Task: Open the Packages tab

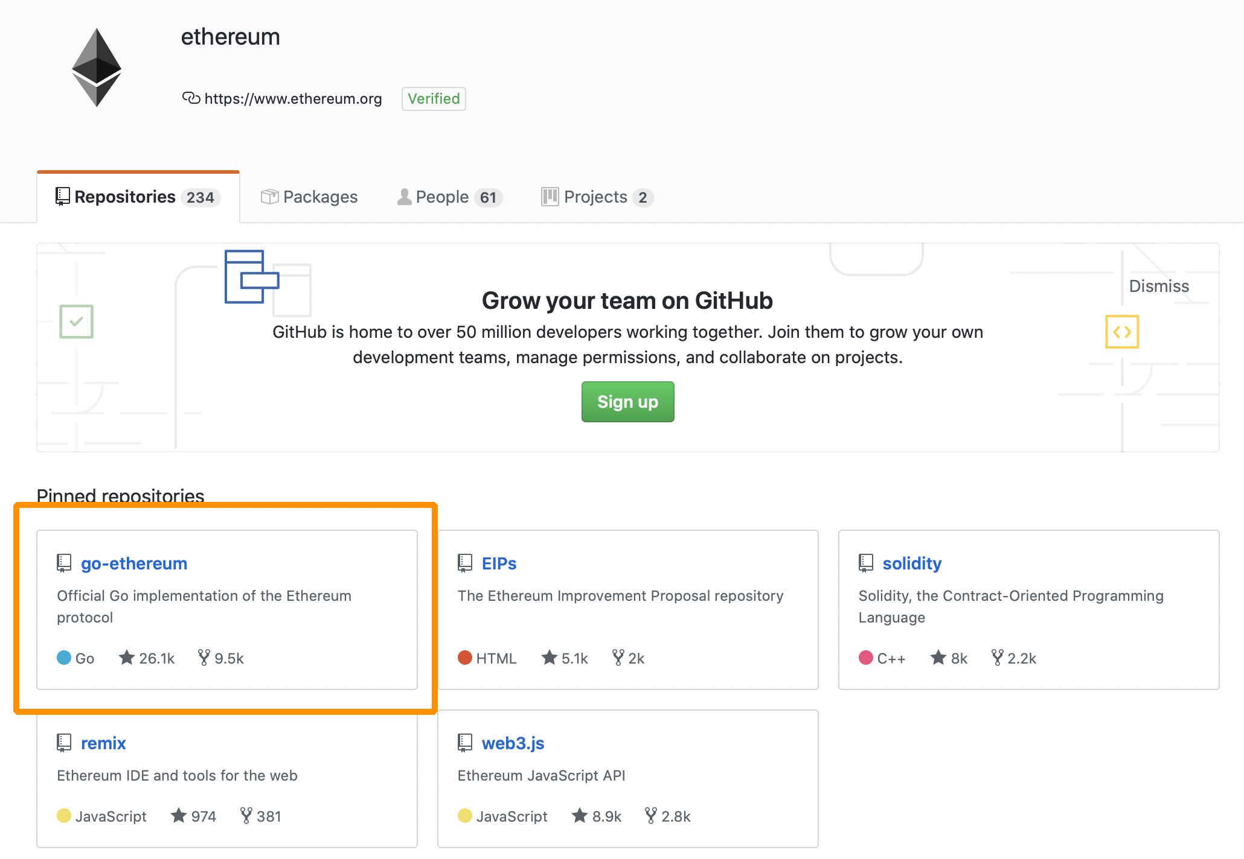Action: pos(309,197)
